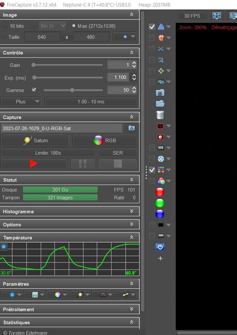The width and height of the screenshot is (237, 335).
Task: Click the red reticle crosshair icon
Action: (161, 38)
